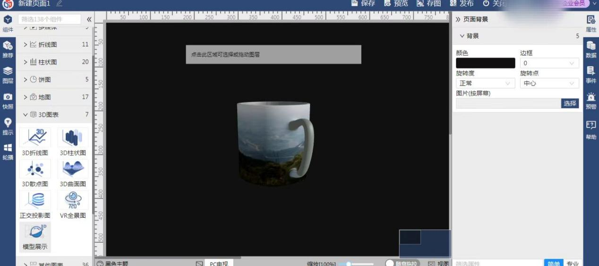Click the icon left of PC电视
Screen dimensions: 599x266
pyautogui.click(x=199, y=264)
